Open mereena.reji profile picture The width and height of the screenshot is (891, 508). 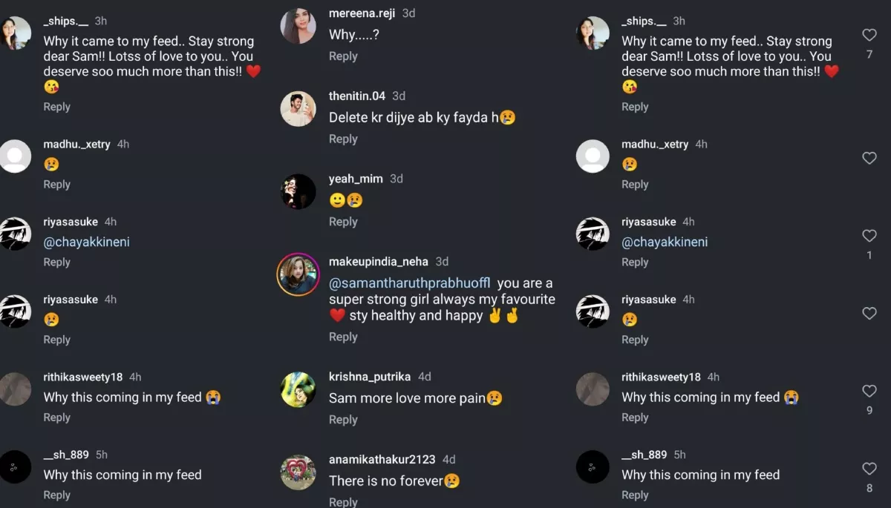click(298, 26)
